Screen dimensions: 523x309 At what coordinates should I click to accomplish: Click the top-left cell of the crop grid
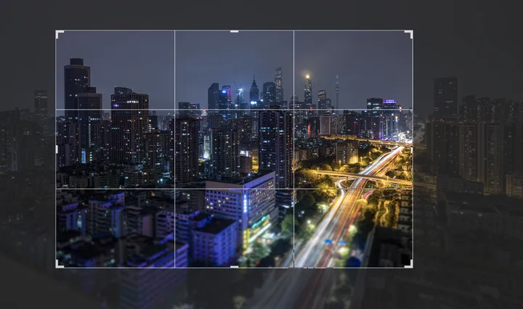(x=115, y=70)
